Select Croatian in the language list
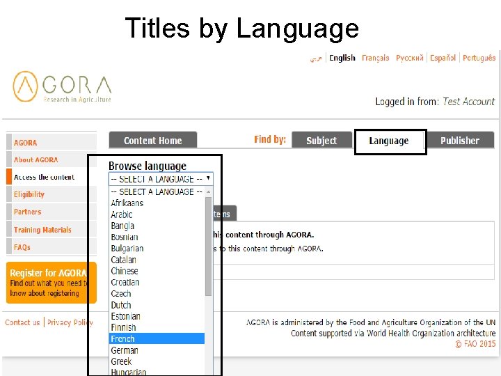The width and height of the screenshot is (501, 376). pyautogui.click(x=157, y=282)
